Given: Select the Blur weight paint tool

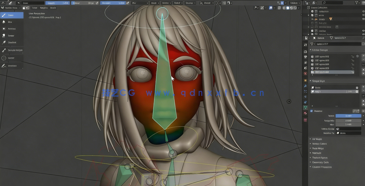Looking at the screenshot, I should pos(12,22).
